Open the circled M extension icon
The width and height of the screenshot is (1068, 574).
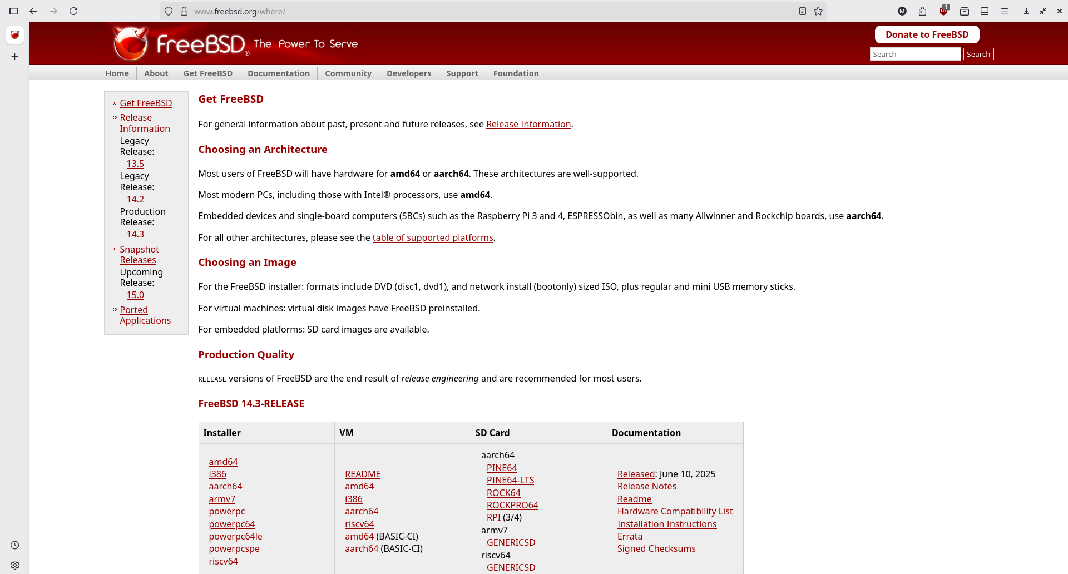point(902,11)
